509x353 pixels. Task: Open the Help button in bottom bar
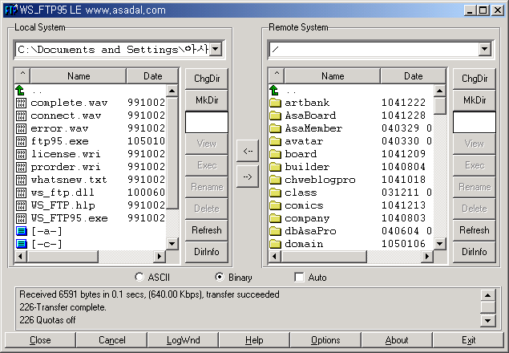click(254, 340)
